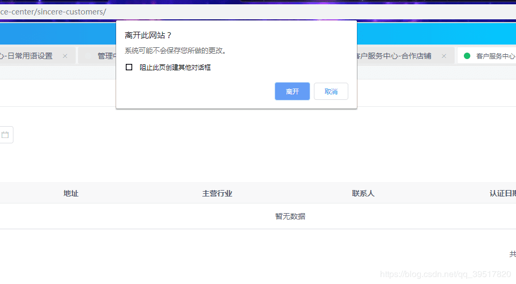Image resolution: width=516 pixels, height=284 pixels.
Task: Close the 客户服务中心-合作店铺 tab
Action: tap(444, 56)
